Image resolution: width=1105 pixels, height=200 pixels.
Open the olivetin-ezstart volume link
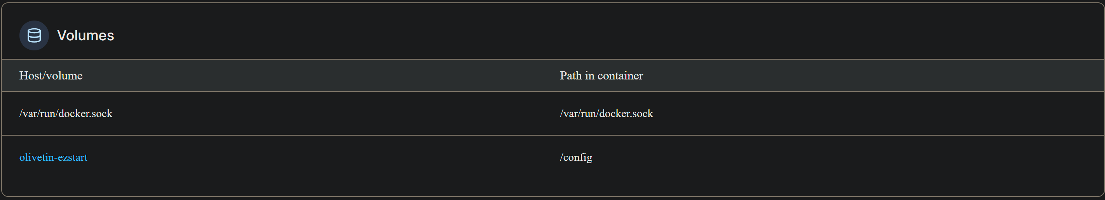(53, 158)
